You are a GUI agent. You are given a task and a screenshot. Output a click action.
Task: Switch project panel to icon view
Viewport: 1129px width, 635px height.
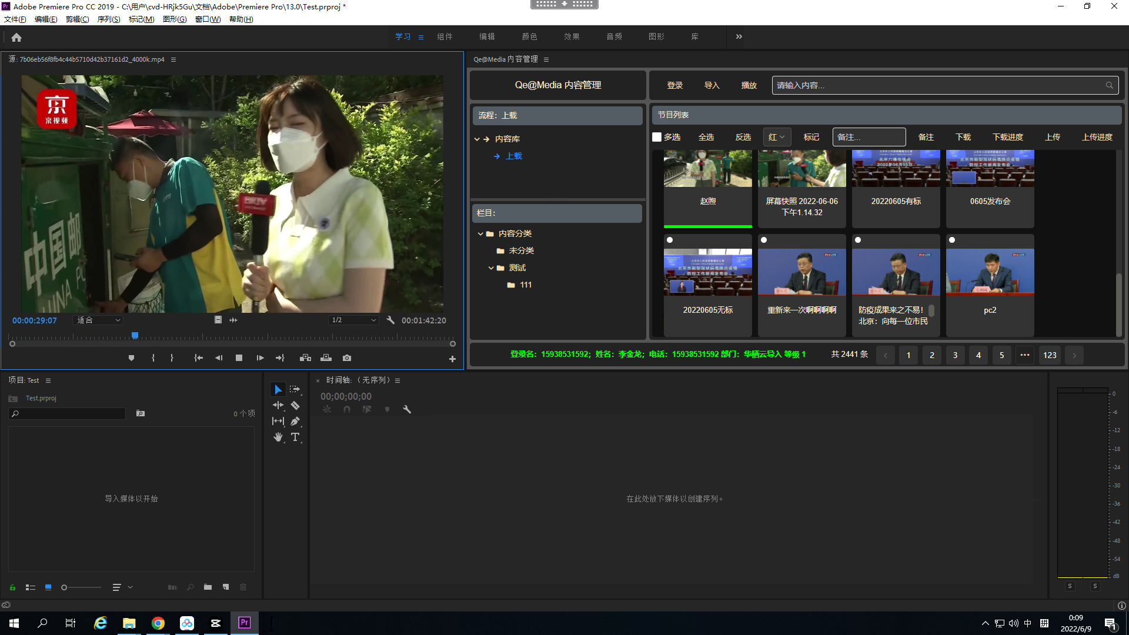[x=48, y=587]
